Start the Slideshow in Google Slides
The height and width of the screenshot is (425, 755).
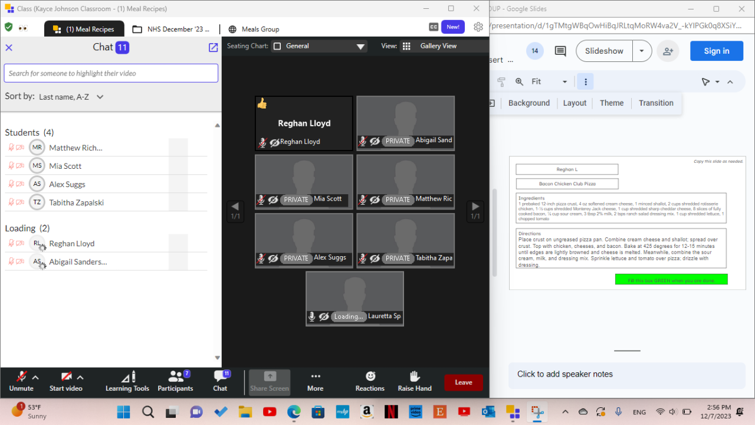coord(604,51)
